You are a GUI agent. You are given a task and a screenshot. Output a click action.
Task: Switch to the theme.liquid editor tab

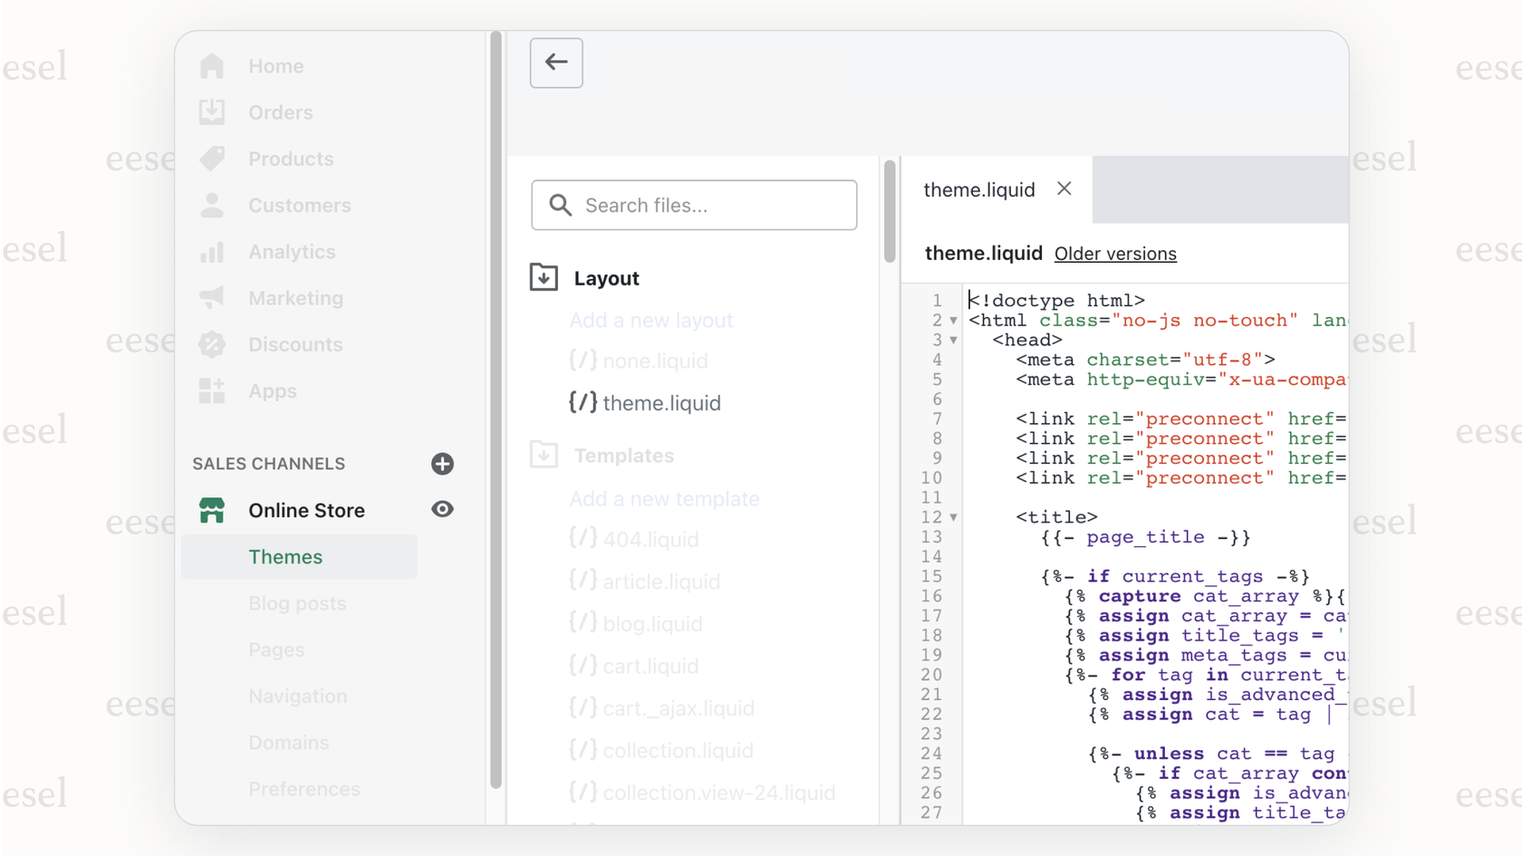978,189
